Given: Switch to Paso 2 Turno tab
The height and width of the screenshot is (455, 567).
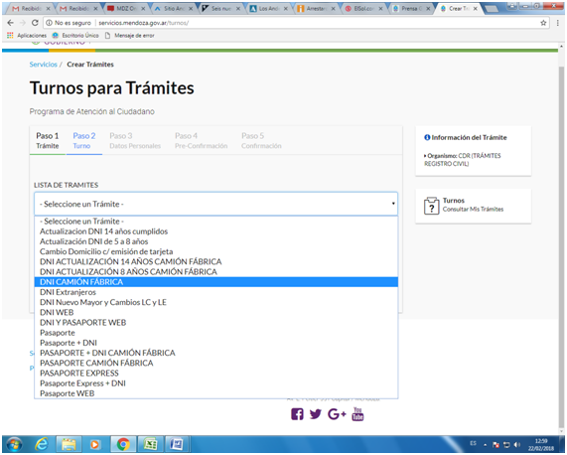Looking at the screenshot, I should (83, 141).
